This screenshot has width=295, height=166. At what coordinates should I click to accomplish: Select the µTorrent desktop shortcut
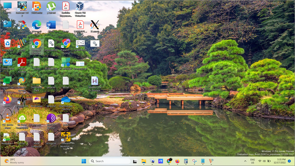51,8
